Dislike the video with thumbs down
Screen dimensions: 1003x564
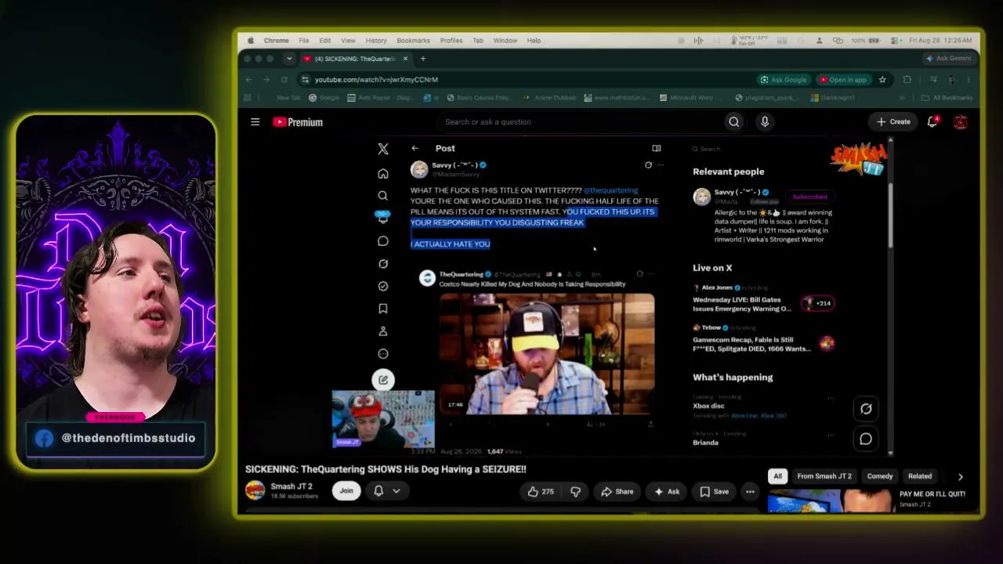pyautogui.click(x=575, y=491)
